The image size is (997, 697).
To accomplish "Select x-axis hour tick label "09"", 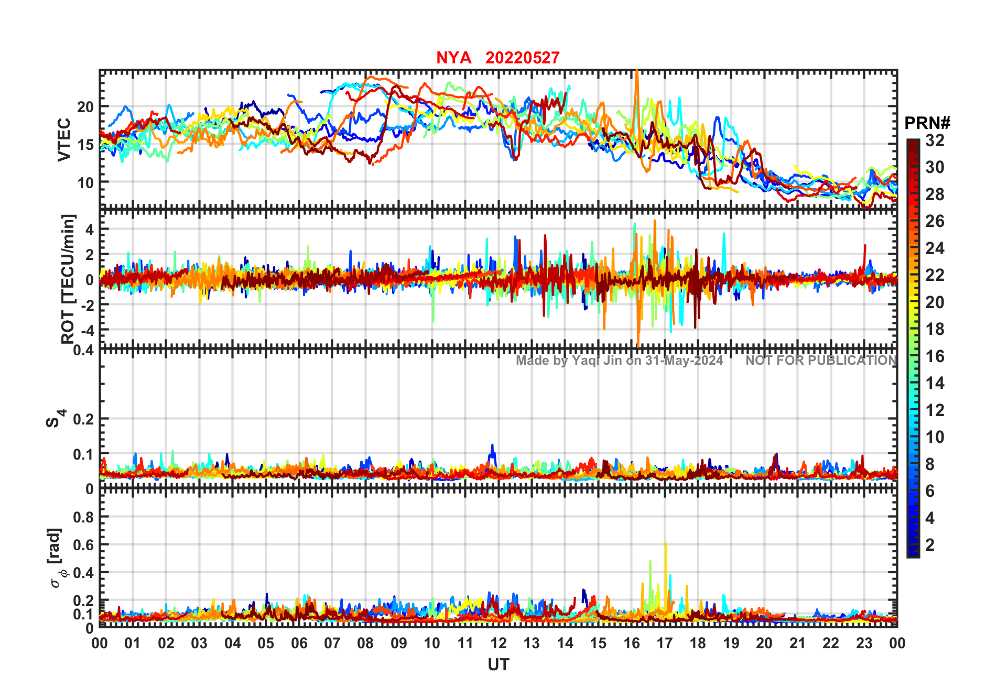I will pos(399,643).
